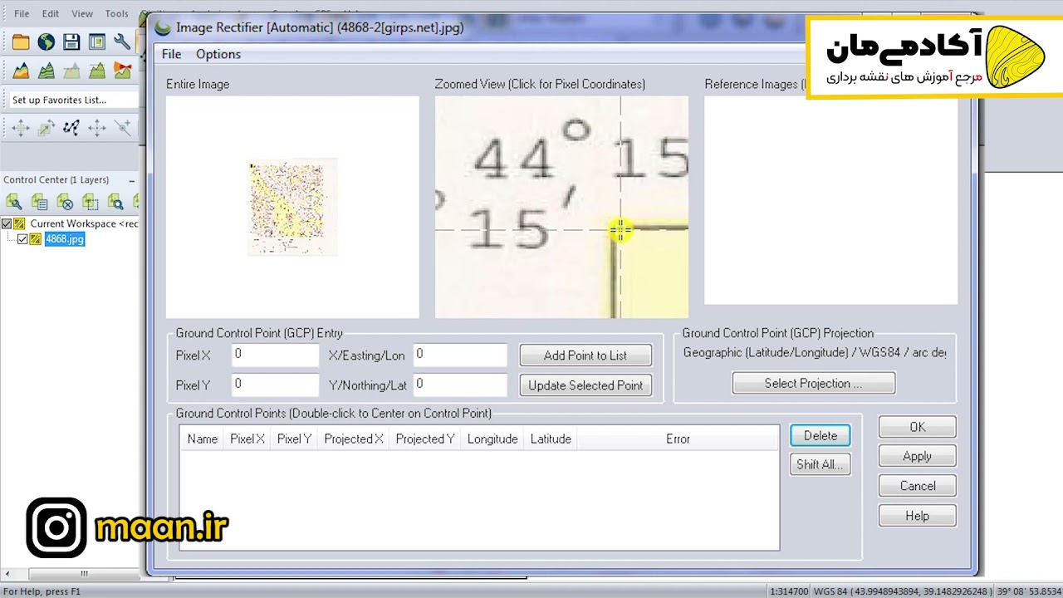Screen dimensions: 1063x598
Task: Select the vertex editing digitizer tool
Action: pos(71,127)
